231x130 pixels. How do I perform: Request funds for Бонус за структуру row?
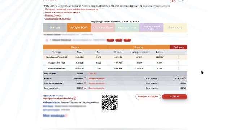(x=96, y=88)
